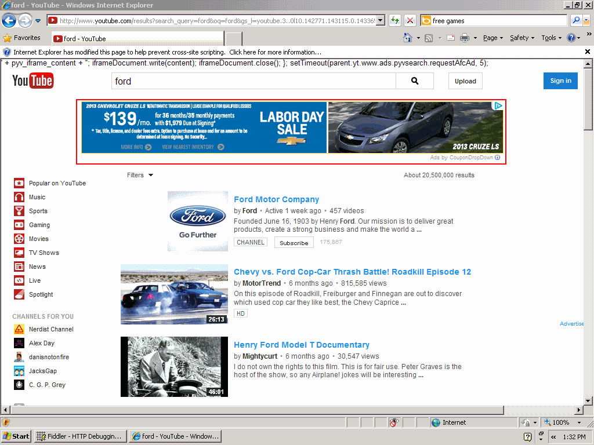
Task: Open the Nerdist Channel avatar
Action: tap(19, 329)
